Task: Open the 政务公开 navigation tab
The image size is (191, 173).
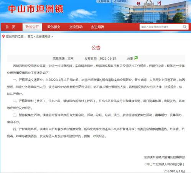Action: (32, 27)
